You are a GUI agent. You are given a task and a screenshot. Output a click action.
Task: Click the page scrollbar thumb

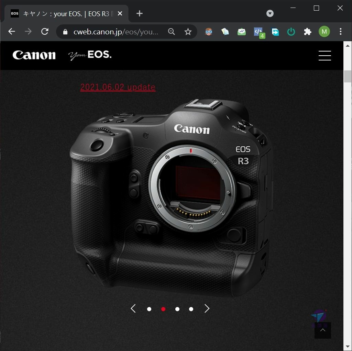point(348,76)
